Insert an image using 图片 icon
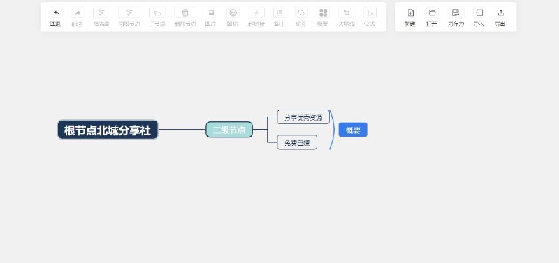This screenshot has width=559, height=263. tap(211, 13)
